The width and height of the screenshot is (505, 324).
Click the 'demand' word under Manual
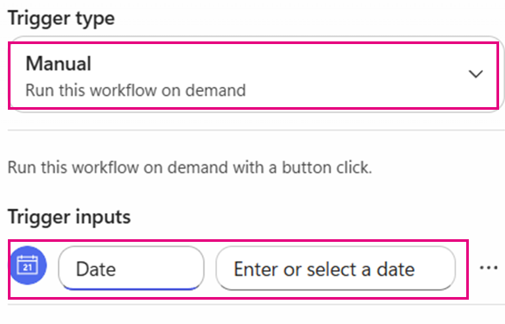pyautogui.click(x=216, y=90)
